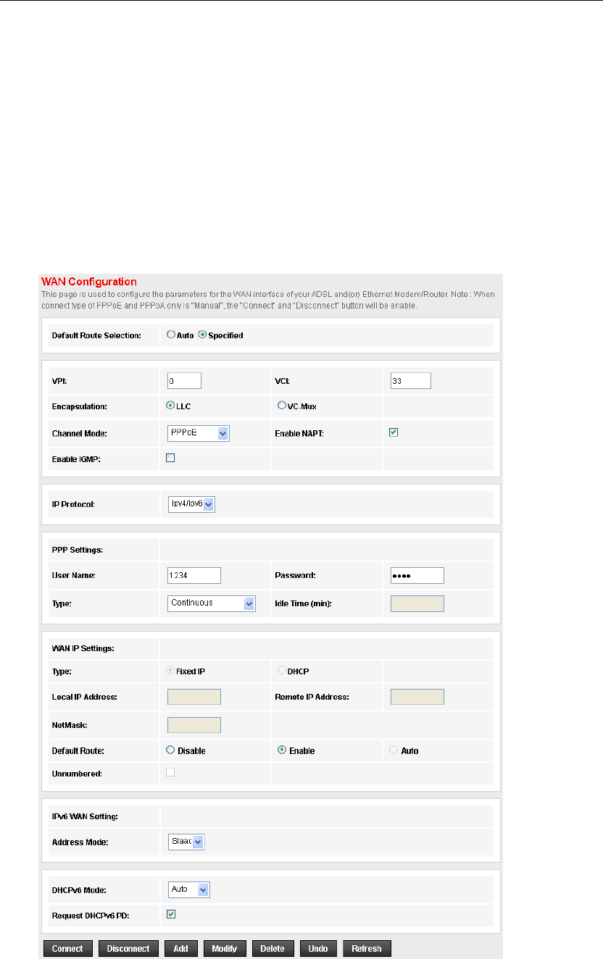The image size is (603, 959).
Task: Toggle the Enable NAPT checkbox
Action: (394, 432)
